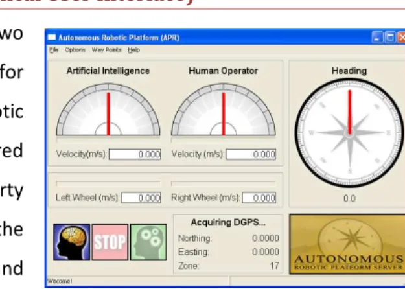Open the File menu
Image resolution: width=405 pixels, height=289 pixels.
[x=54, y=50]
